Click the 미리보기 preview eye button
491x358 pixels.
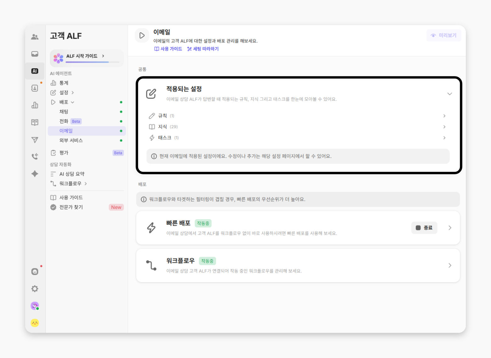443,36
